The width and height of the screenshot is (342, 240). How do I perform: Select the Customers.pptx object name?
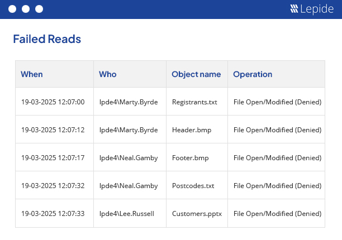point(197,214)
